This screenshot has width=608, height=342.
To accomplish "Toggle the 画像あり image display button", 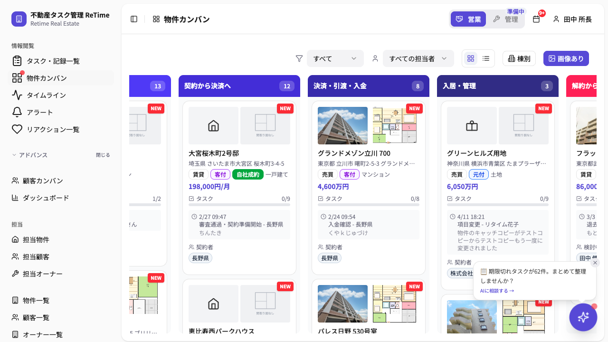I will point(566,58).
